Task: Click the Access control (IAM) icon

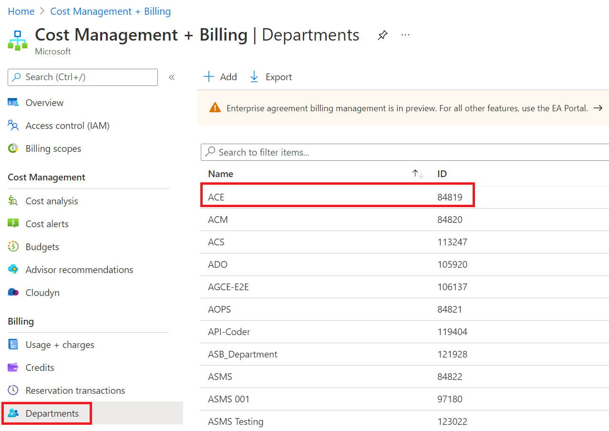Action: click(13, 126)
